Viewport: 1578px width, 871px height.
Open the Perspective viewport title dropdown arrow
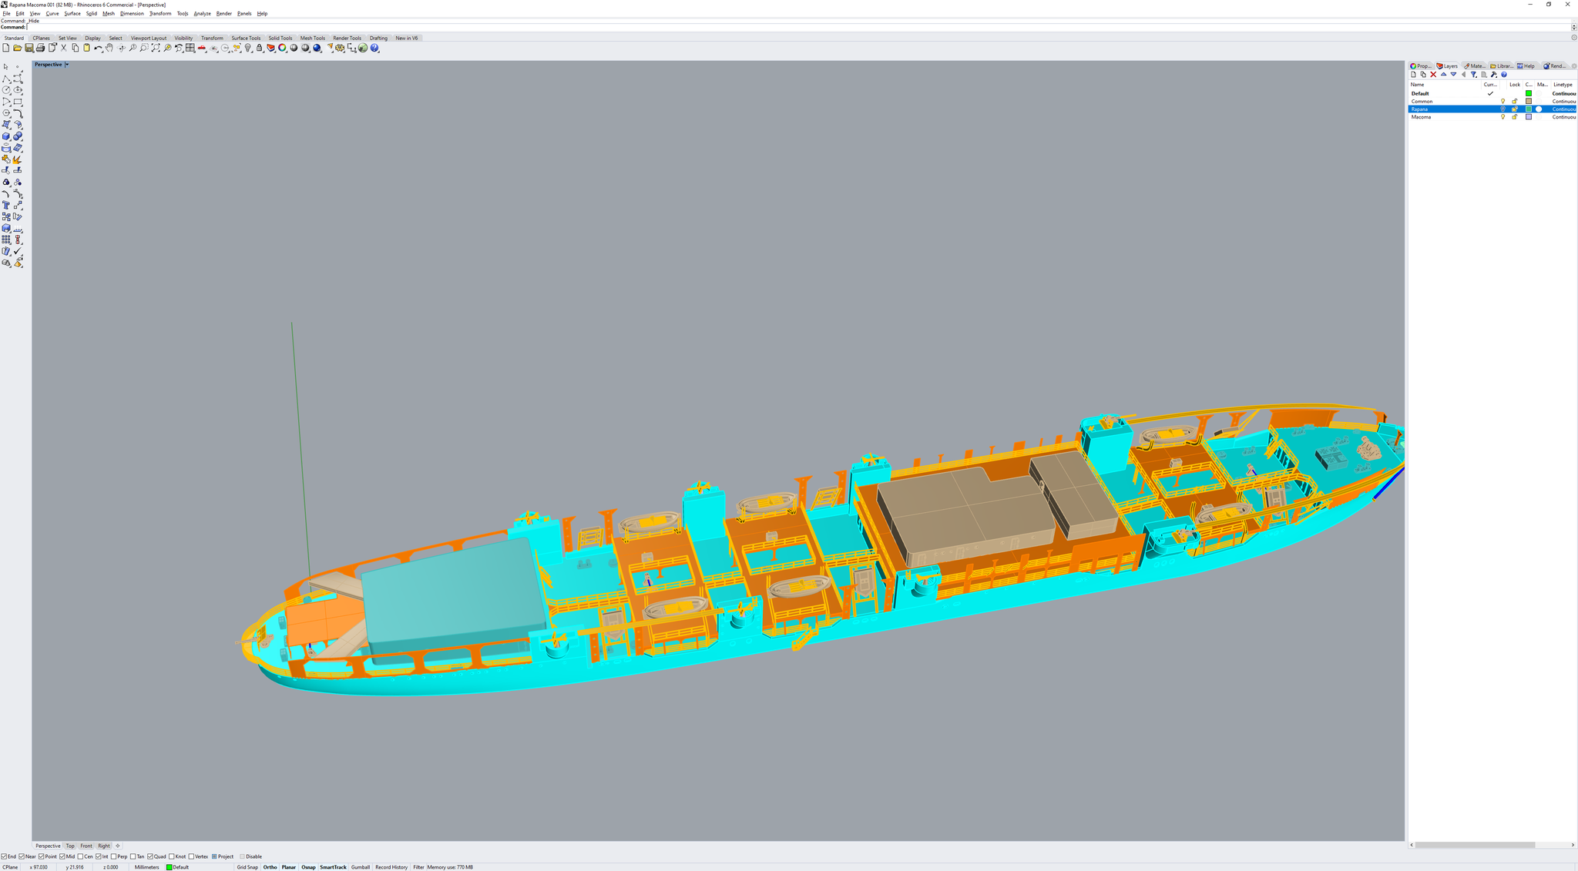pos(67,65)
